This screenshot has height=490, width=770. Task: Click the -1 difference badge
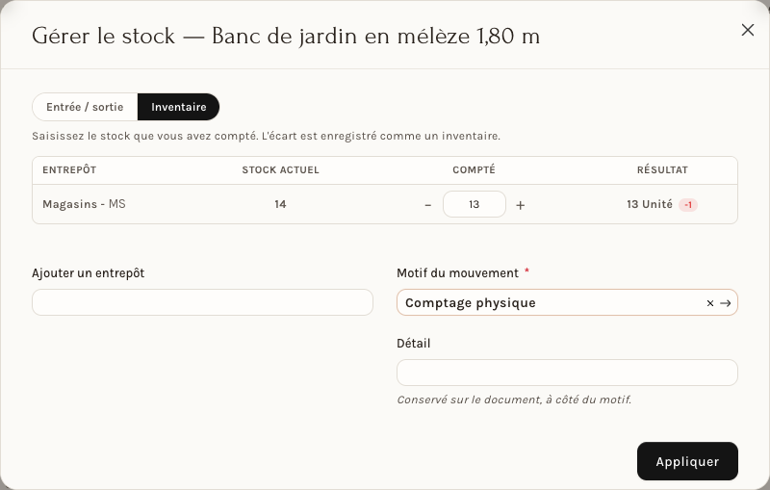click(688, 205)
